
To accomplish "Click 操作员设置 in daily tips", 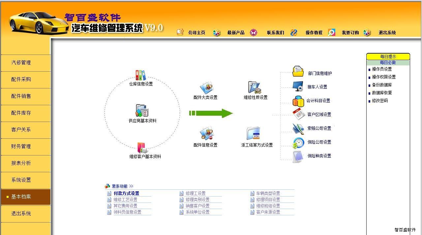I will pyautogui.click(x=382, y=69).
